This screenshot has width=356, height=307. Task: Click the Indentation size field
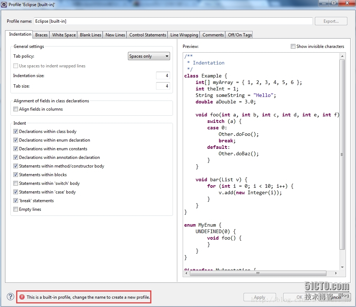tap(163, 76)
